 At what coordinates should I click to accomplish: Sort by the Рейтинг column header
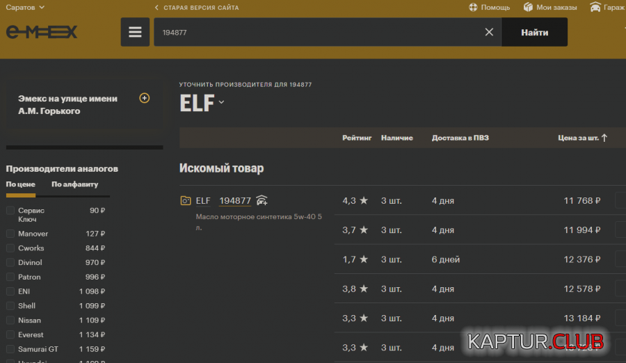coord(357,138)
